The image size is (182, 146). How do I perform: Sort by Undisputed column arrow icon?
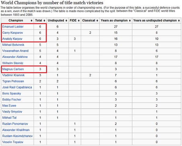coord(66,20)
